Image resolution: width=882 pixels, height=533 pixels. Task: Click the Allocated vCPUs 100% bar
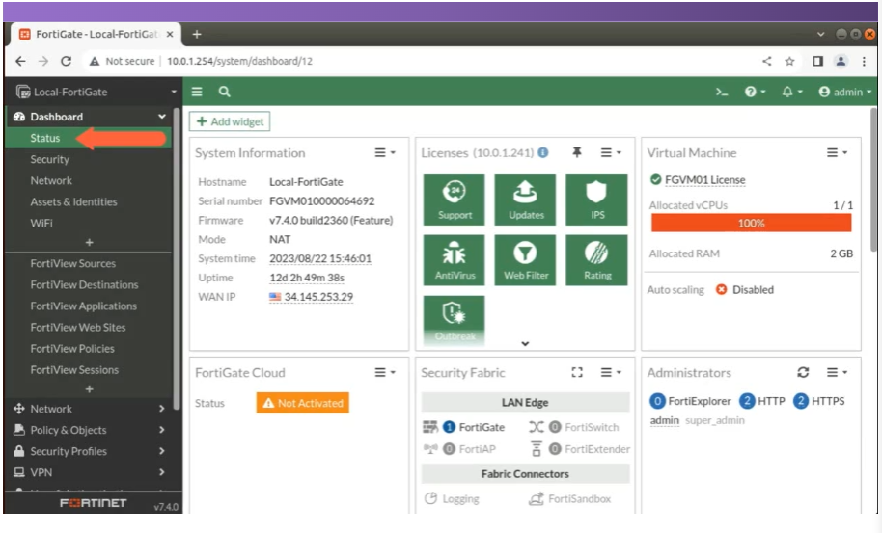[751, 223]
